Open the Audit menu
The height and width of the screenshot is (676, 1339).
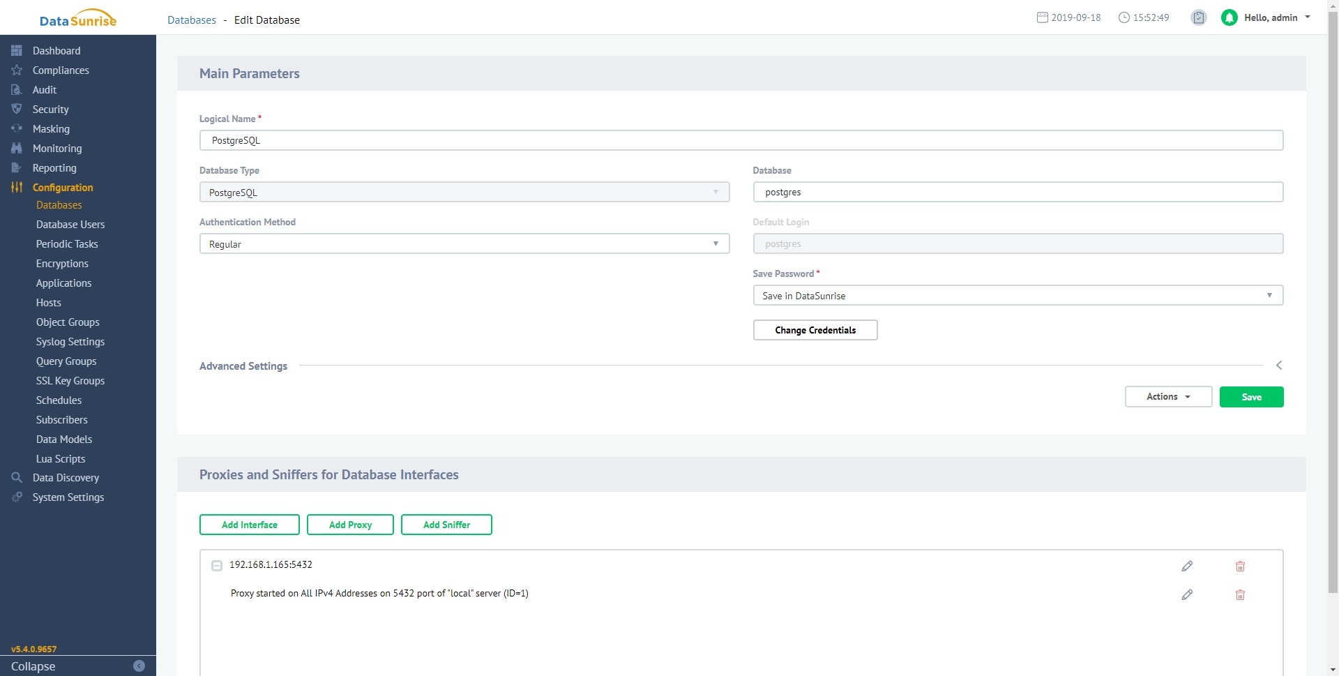click(x=45, y=89)
